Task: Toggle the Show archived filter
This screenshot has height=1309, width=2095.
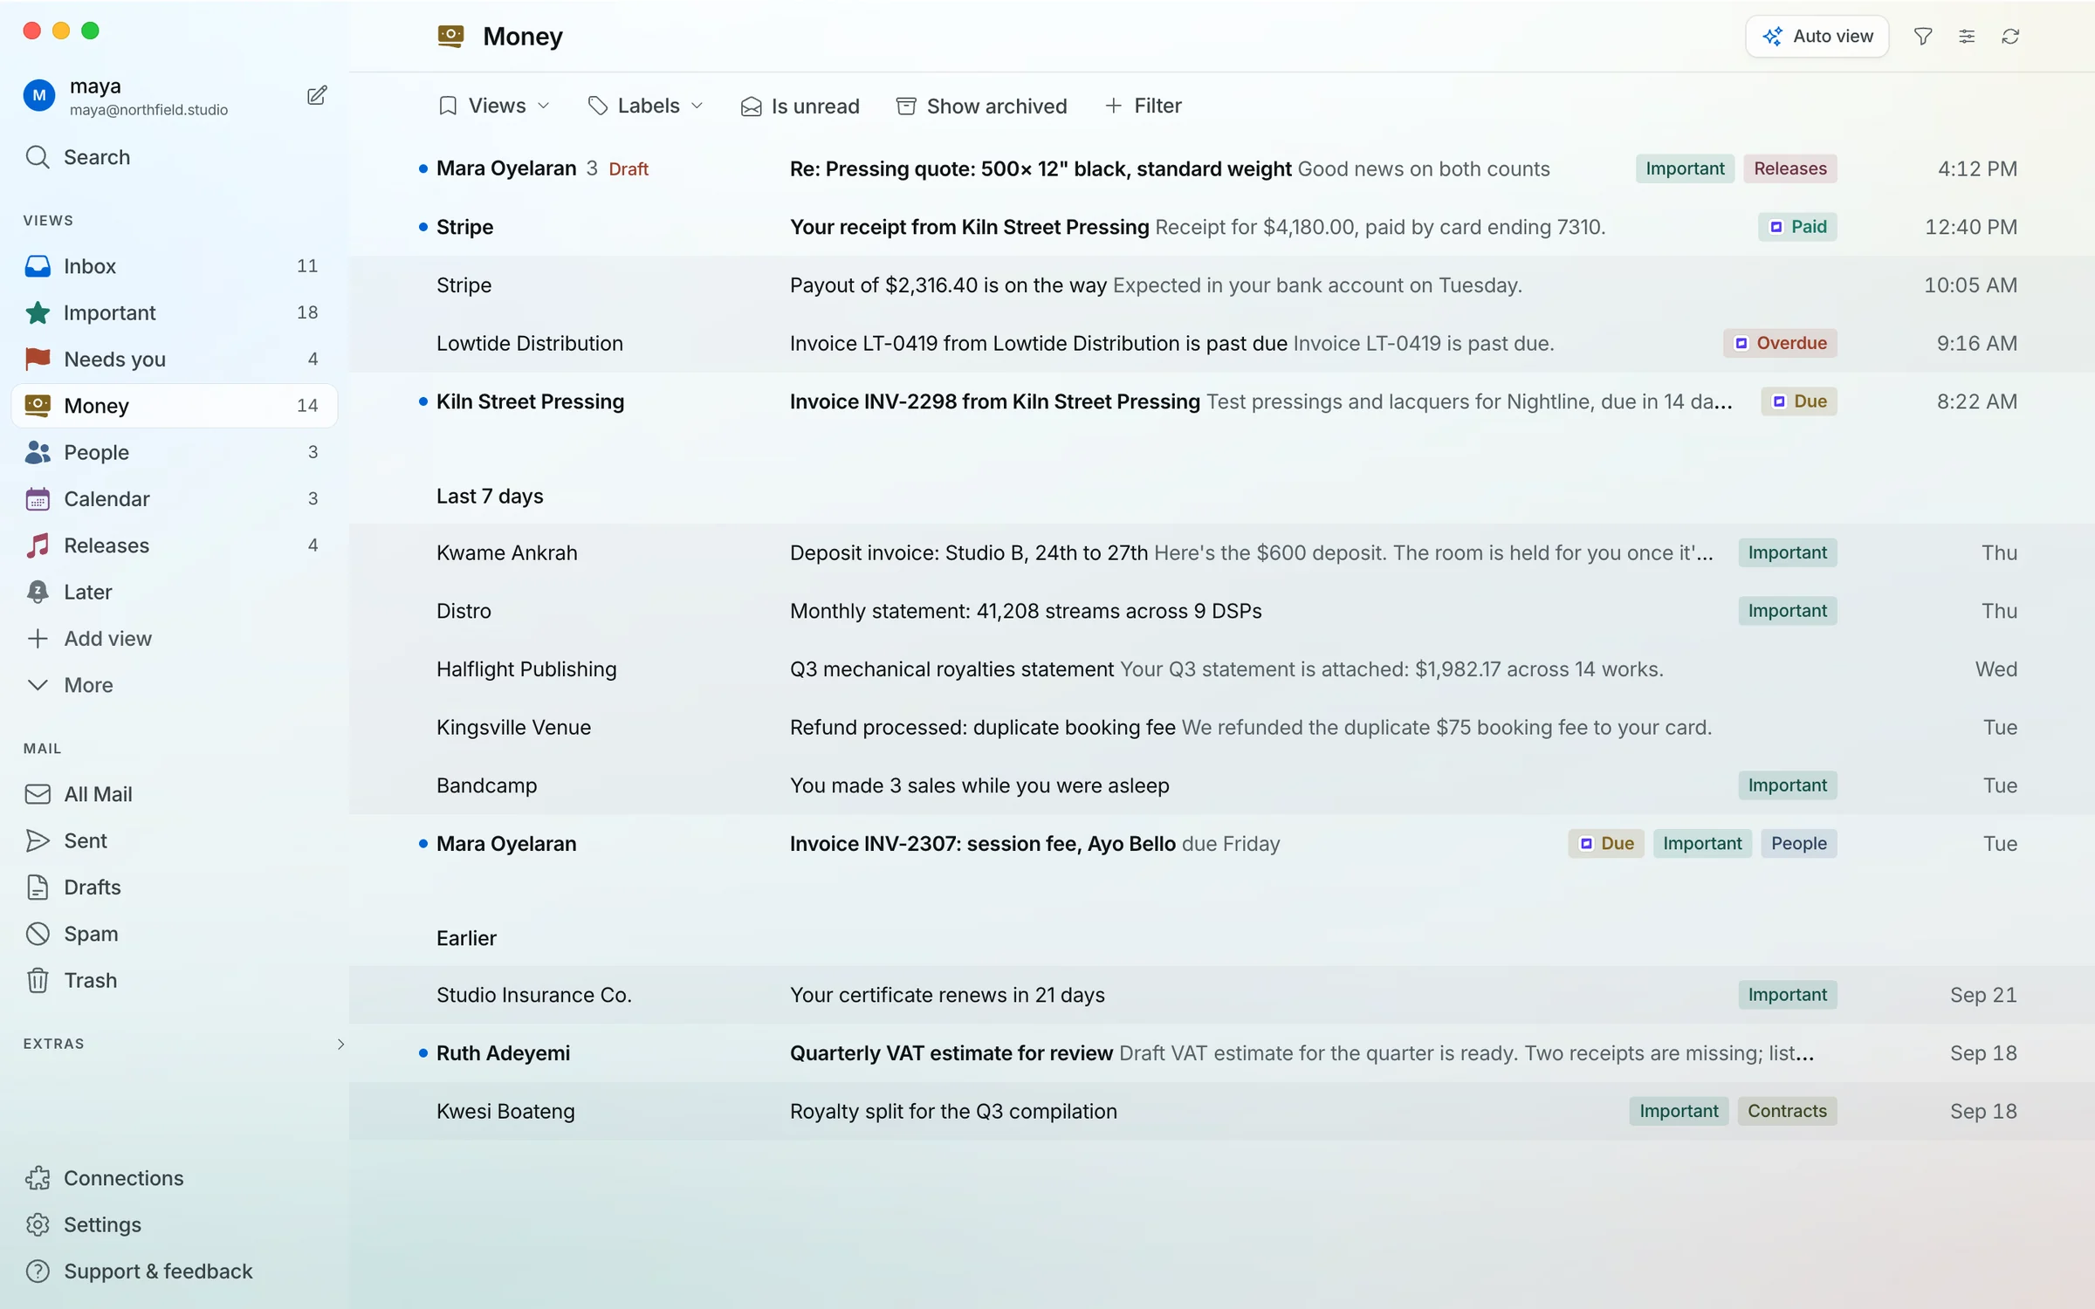Action: pos(982,106)
